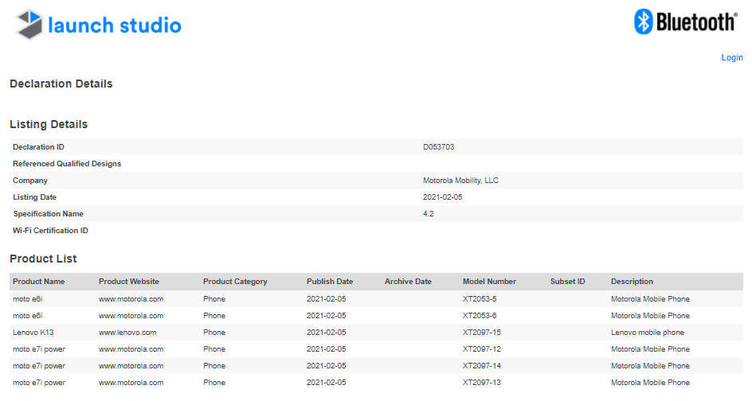752x401 pixels.
Task: Click model number XT2097-14
Action: 481,366
